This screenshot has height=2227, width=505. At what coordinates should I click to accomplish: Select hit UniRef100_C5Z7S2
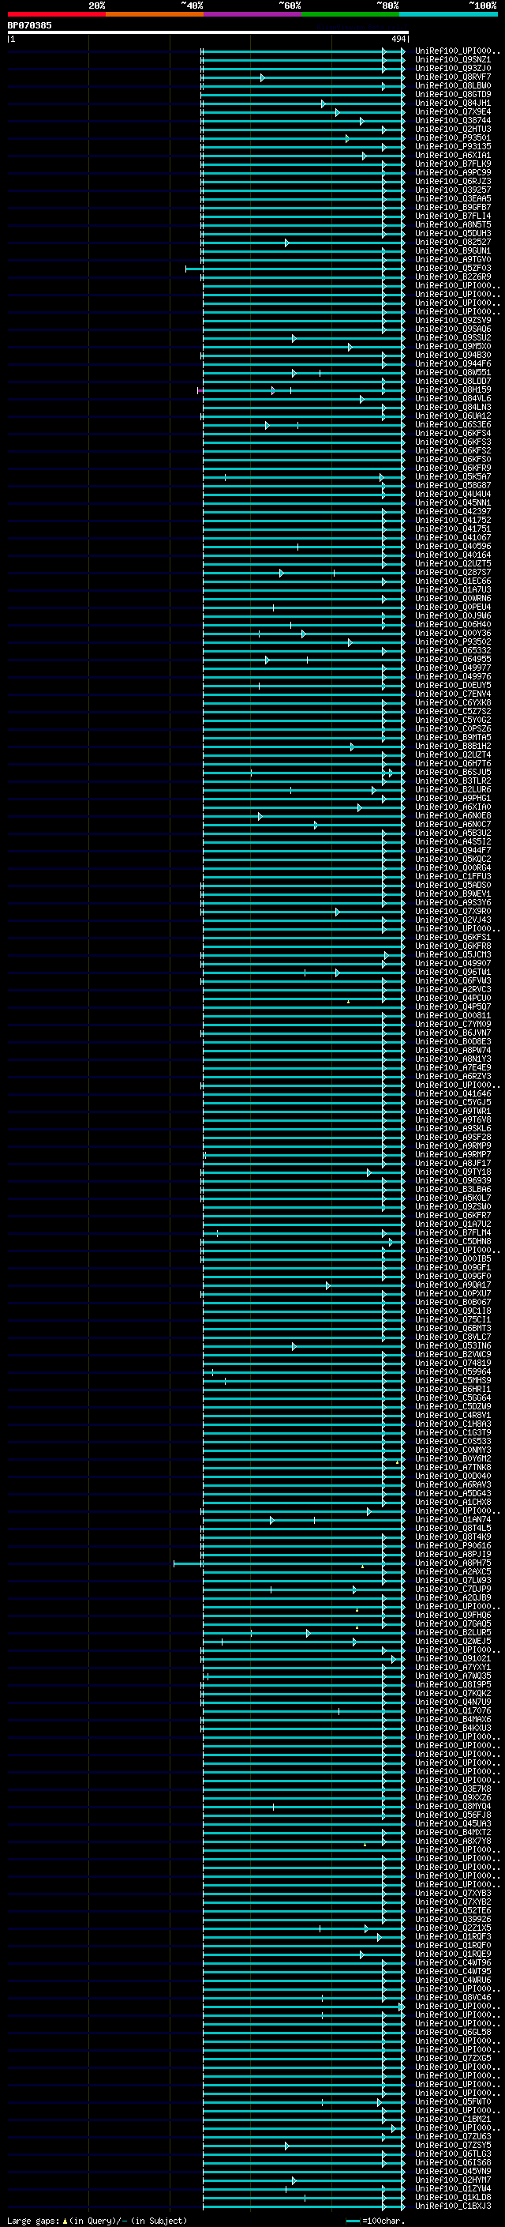coord(453,712)
